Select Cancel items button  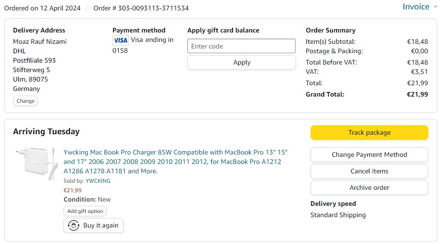point(369,171)
